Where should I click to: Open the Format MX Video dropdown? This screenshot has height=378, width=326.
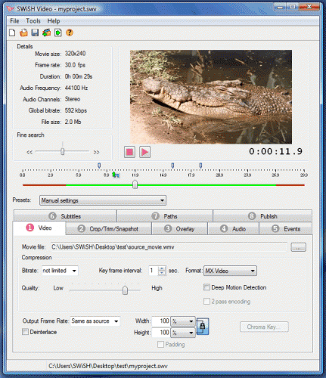pos(230,271)
